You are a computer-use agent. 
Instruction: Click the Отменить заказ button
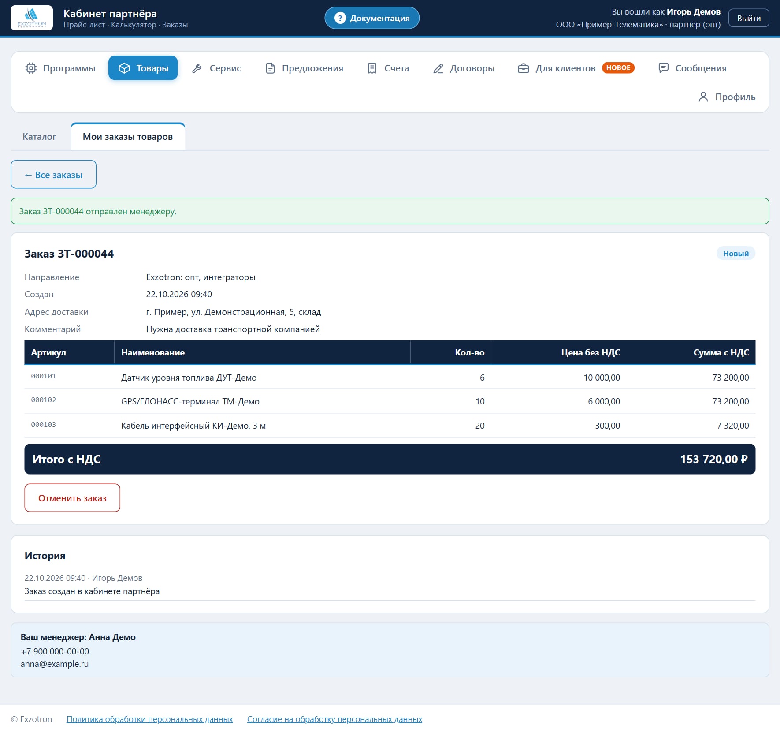[x=72, y=498]
